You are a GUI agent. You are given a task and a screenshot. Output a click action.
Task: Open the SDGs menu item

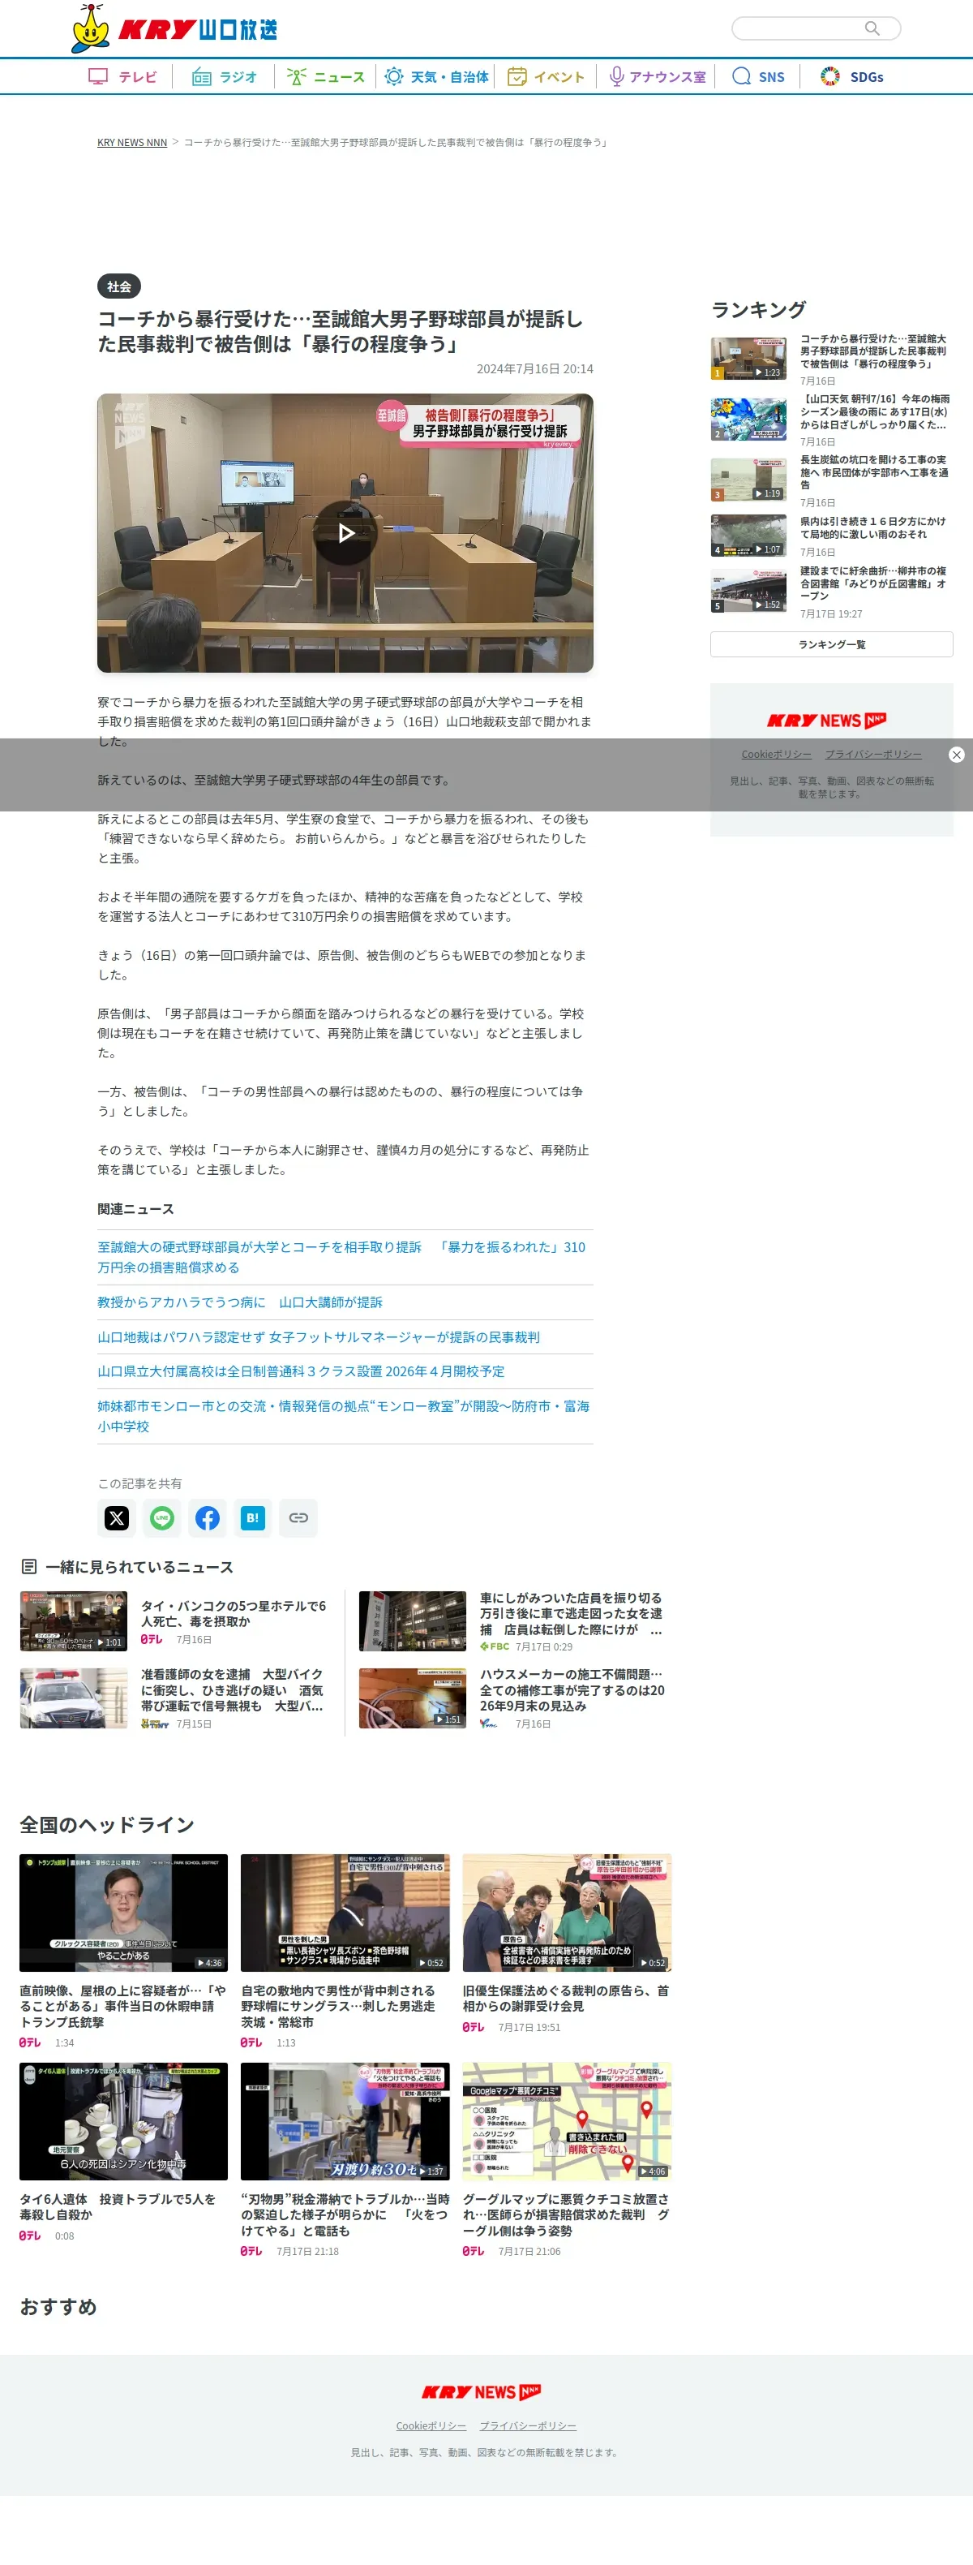pyautogui.click(x=851, y=76)
